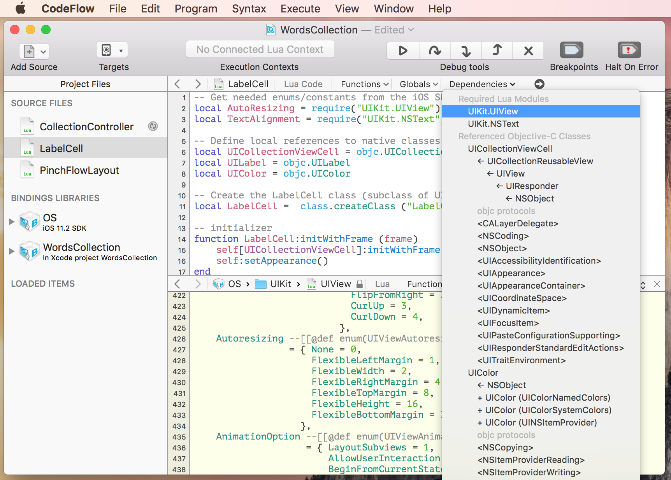The height and width of the screenshot is (480, 671).
Task: Click the Dependencies dropdown
Action: click(x=482, y=84)
